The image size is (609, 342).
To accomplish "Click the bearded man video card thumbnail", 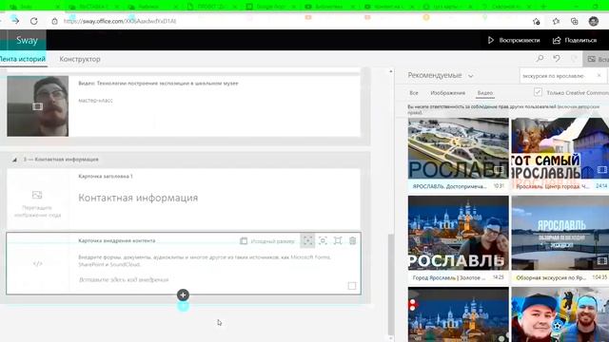I will click(x=38, y=105).
